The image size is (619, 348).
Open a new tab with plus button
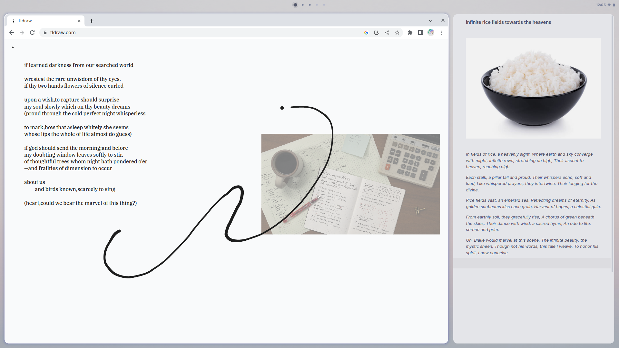coord(92,21)
